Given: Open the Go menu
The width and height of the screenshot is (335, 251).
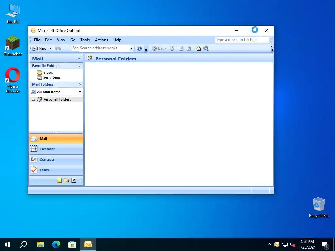Looking at the screenshot, I should [73, 40].
